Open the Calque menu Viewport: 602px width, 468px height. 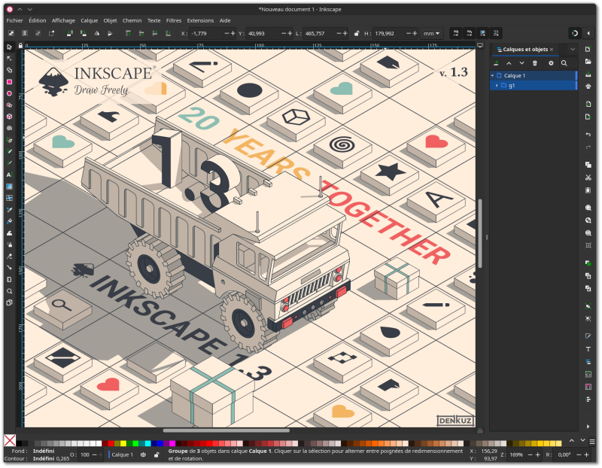point(89,20)
